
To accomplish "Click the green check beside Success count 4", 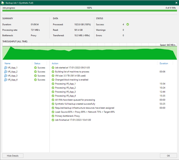I will [128, 24].
